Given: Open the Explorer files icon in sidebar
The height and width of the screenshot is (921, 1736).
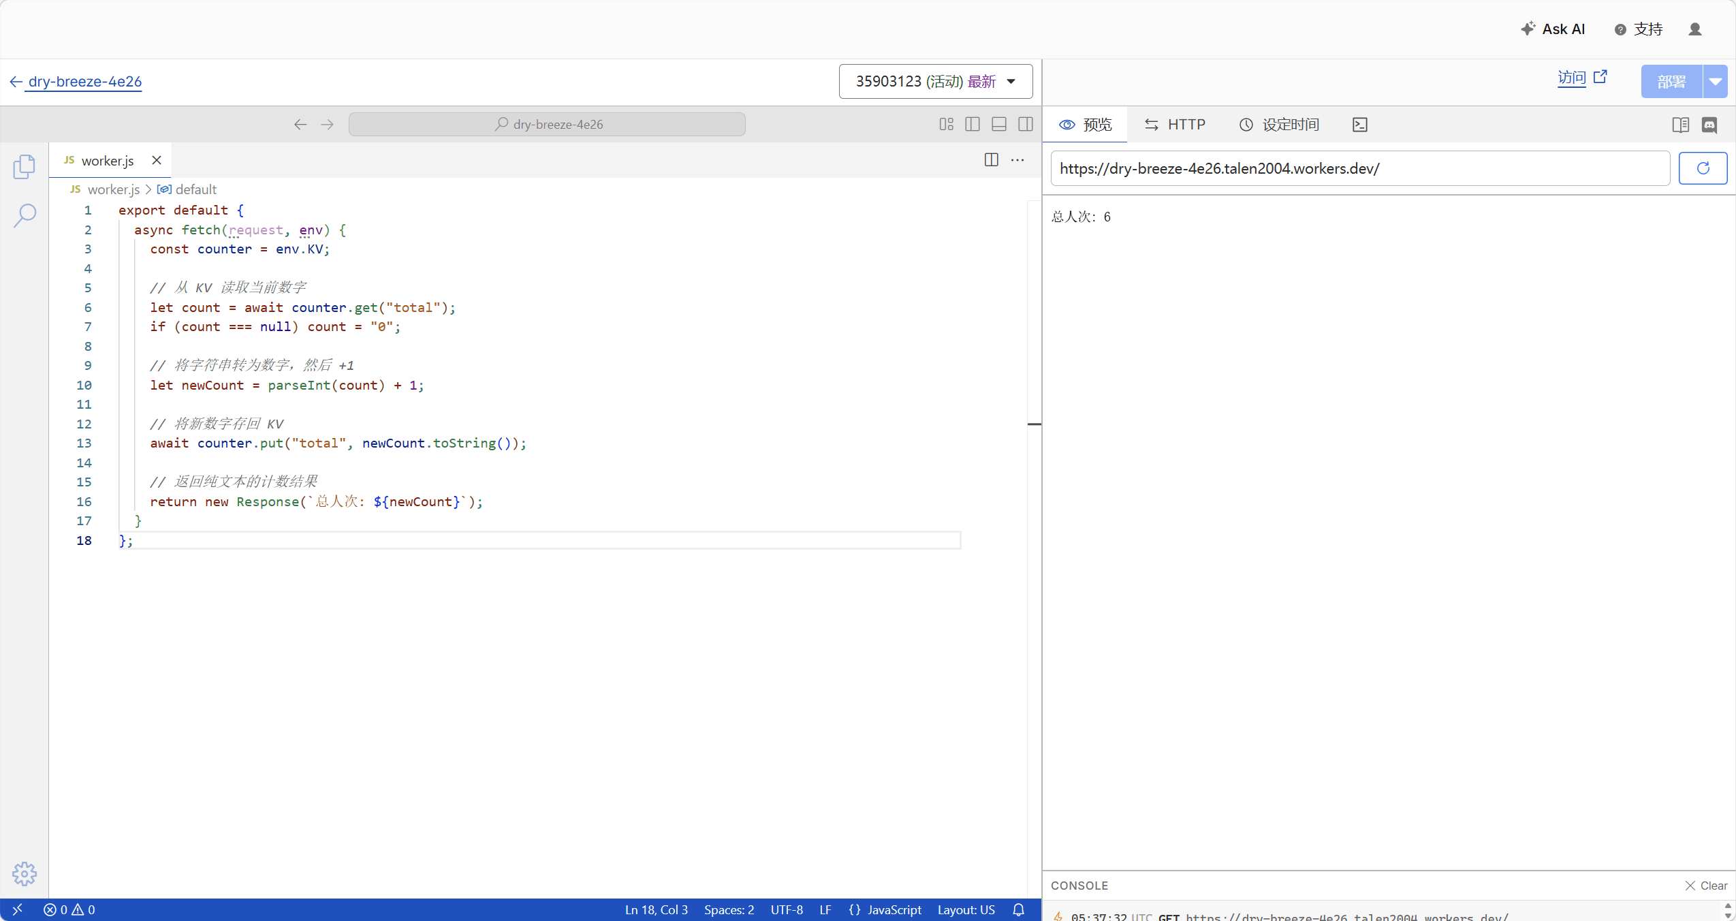Looking at the screenshot, I should click(24, 167).
